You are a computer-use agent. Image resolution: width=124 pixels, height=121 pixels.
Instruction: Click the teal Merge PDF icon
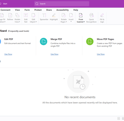[44, 42]
